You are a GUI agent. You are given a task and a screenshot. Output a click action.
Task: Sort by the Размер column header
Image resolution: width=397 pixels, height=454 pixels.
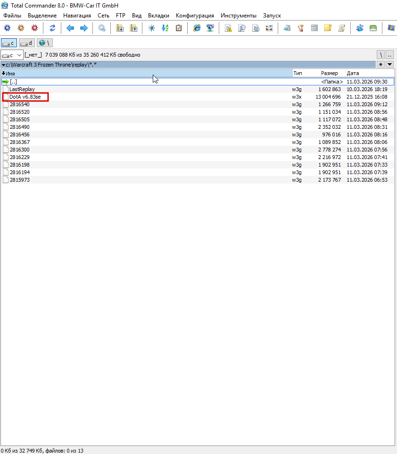(333, 73)
